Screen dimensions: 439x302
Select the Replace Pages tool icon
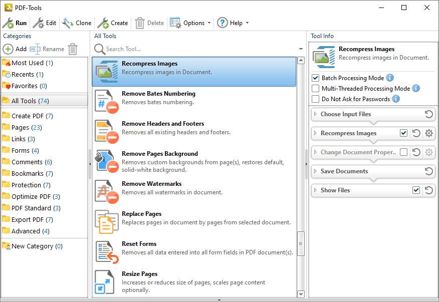tap(106, 222)
